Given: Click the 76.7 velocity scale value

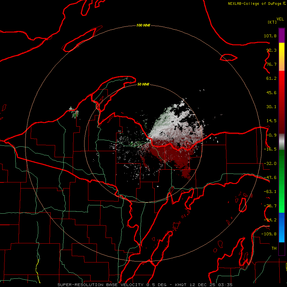Looking at the screenshot, I should [271, 64].
